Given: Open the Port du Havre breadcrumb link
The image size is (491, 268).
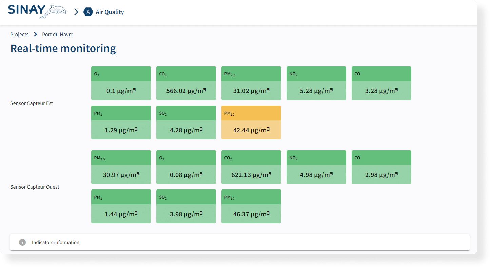Looking at the screenshot, I should 58,34.
